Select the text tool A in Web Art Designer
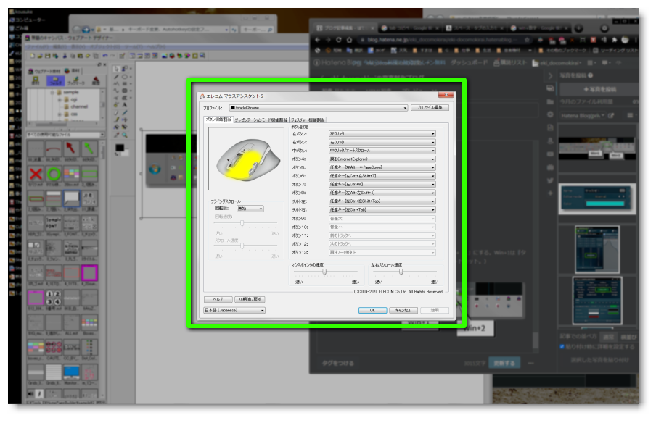This screenshot has width=656, height=423. (x=125, y=105)
